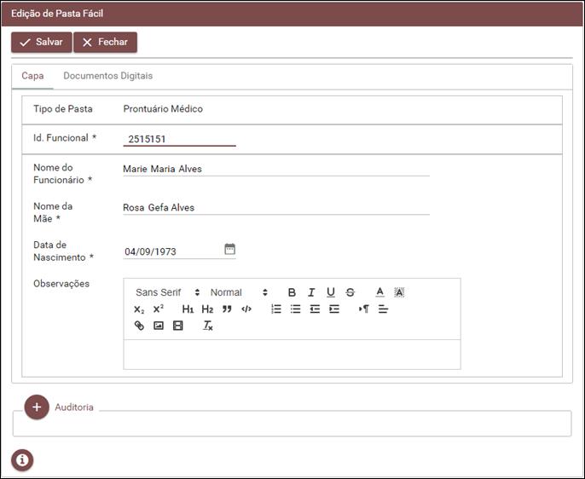Apply subscript formatting
This screenshot has height=479, width=585.
[139, 309]
